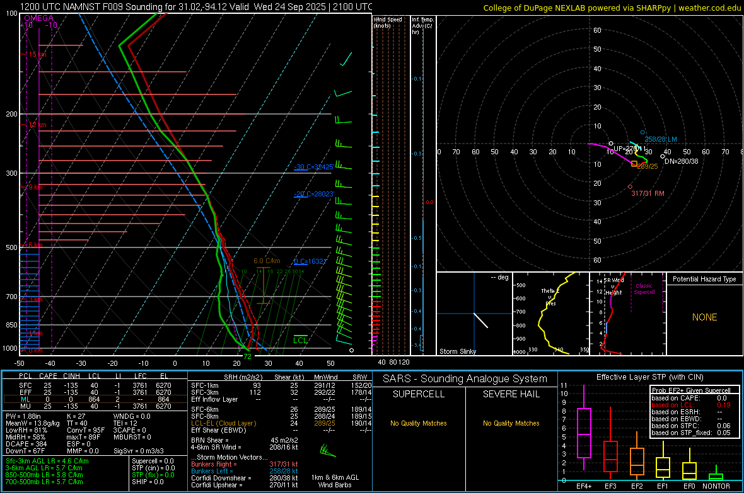Click the NONE hazard type text
The width and height of the screenshot is (744, 493).
click(704, 317)
